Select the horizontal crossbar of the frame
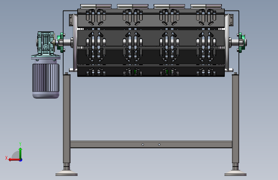 tap(151, 144)
